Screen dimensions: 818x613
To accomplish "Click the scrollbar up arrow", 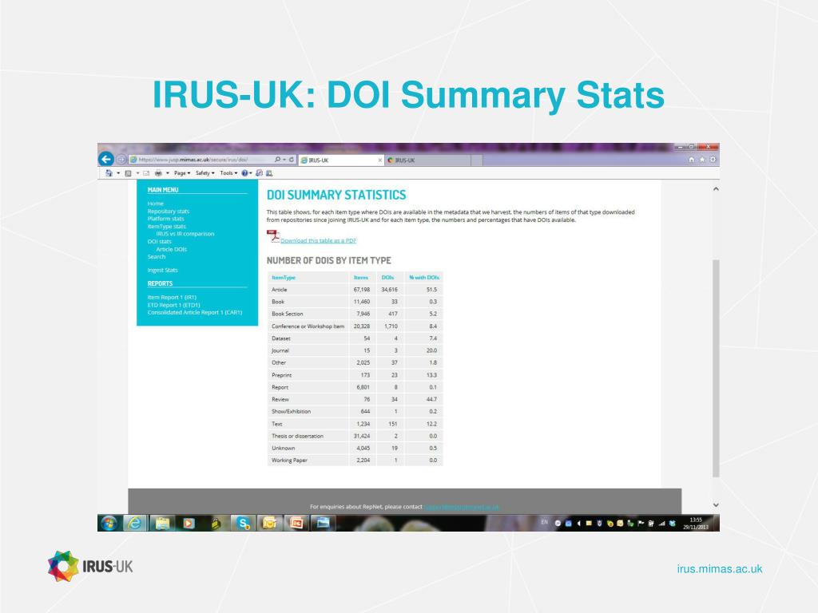I will (x=716, y=188).
